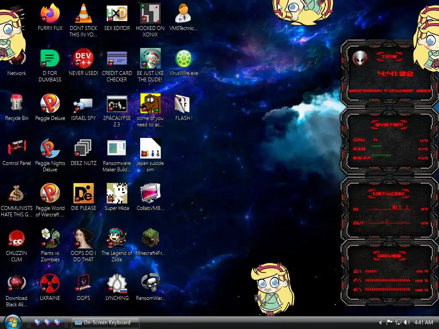Activate On-Screen Keyboard taskbar button
The width and height of the screenshot is (439, 329).
105,323
